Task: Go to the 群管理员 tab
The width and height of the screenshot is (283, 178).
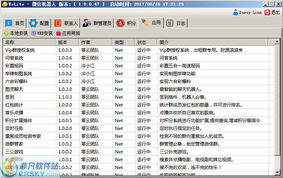Action: coord(97,23)
